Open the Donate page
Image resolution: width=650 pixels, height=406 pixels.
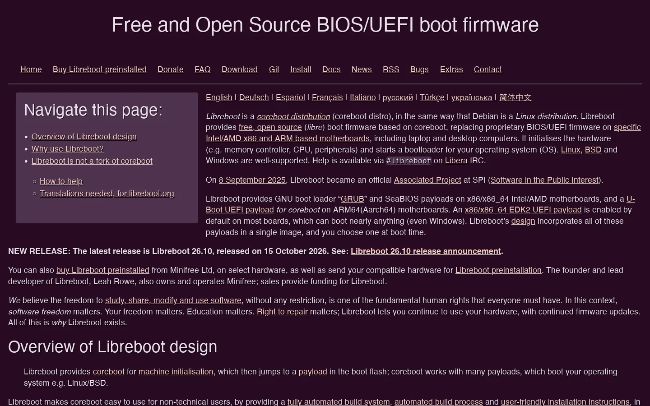click(x=171, y=69)
